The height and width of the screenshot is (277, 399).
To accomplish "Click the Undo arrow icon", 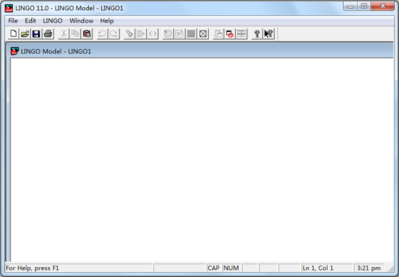I will [x=102, y=34].
